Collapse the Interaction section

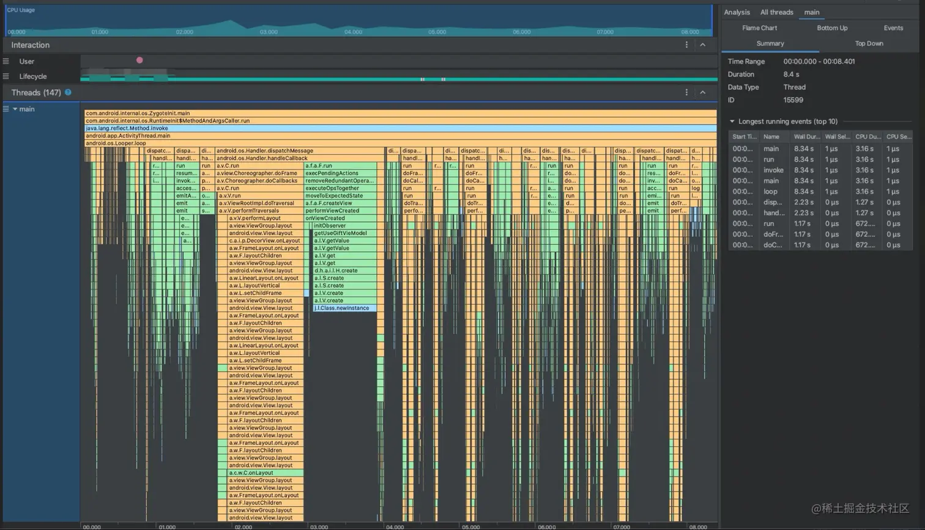[703, 45]
